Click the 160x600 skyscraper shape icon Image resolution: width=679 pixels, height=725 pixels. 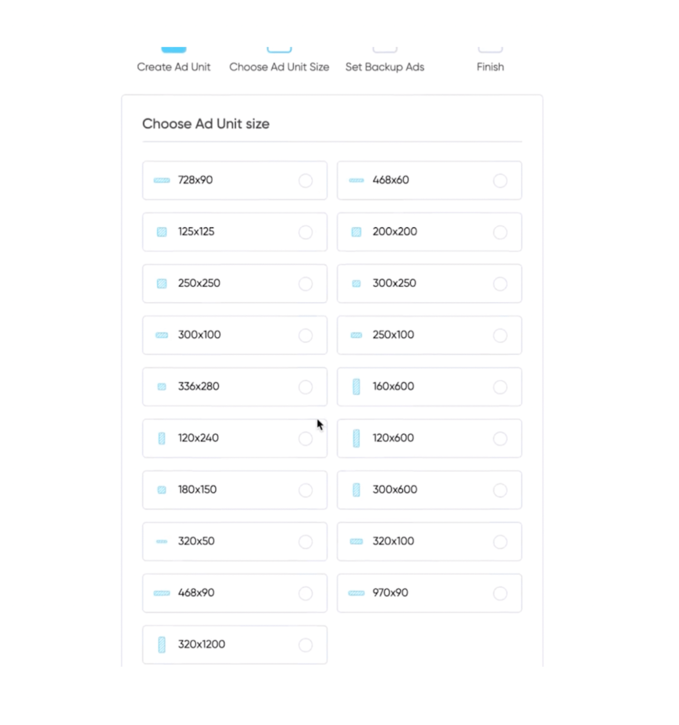tap(356, 387)
